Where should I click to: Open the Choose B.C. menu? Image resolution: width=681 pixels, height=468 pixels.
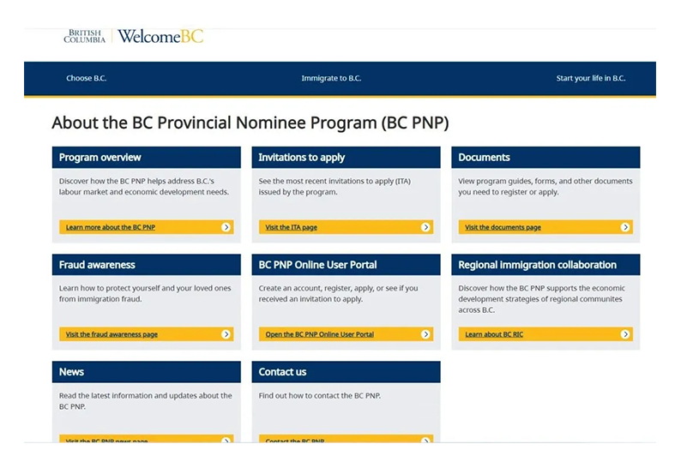tap(86, 79)
